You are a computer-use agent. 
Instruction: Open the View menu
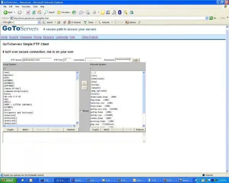point(17,6)
